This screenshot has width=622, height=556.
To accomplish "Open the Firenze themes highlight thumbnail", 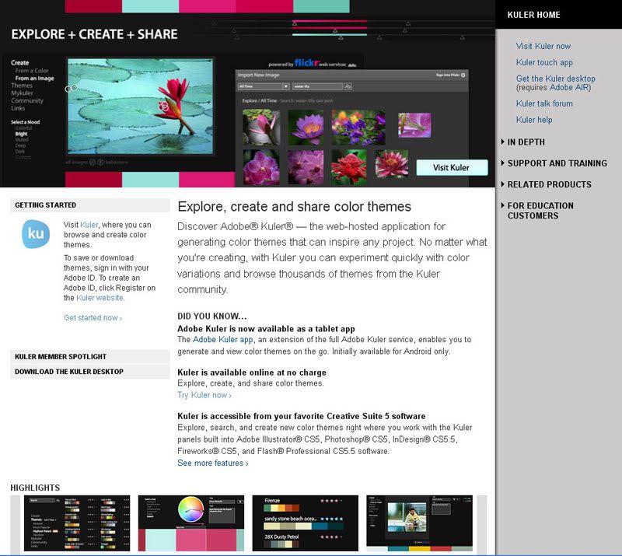I will [305, 523].
